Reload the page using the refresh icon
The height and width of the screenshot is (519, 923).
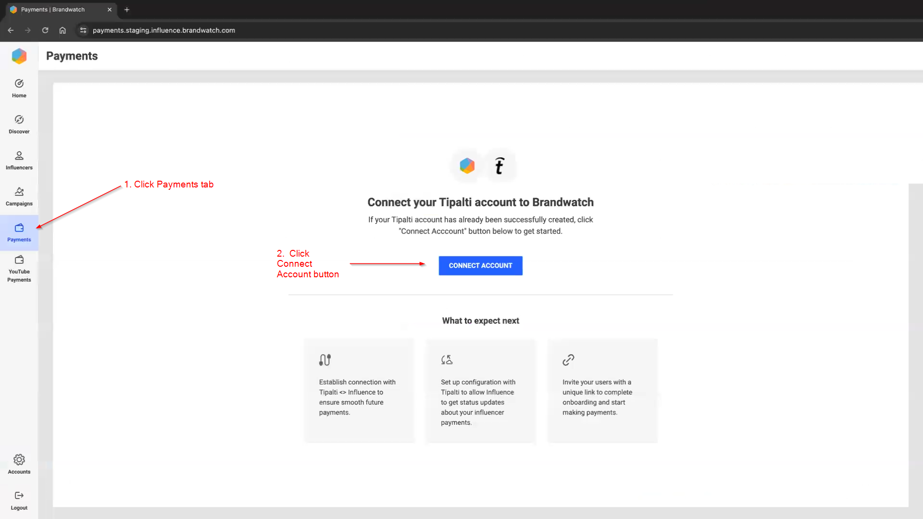coord(45,30)
